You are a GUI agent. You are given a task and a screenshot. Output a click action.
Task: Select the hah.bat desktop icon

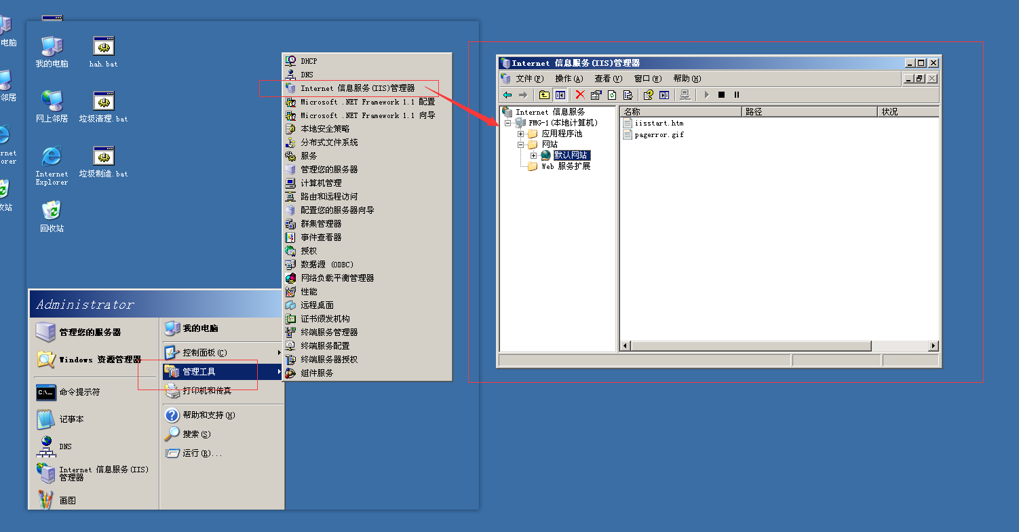[103, 52]
